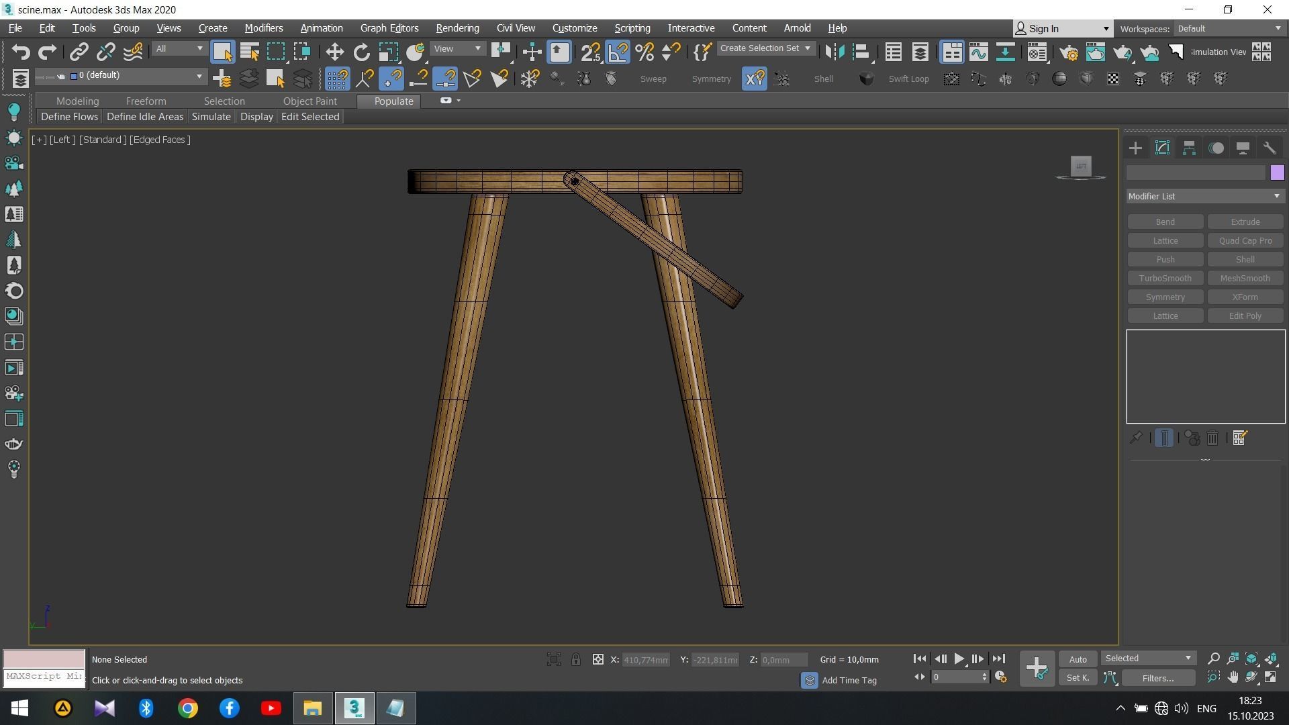Screen dimensions: 1289x725
Task: Click the Set K. button
Action: pos(1078,678)
